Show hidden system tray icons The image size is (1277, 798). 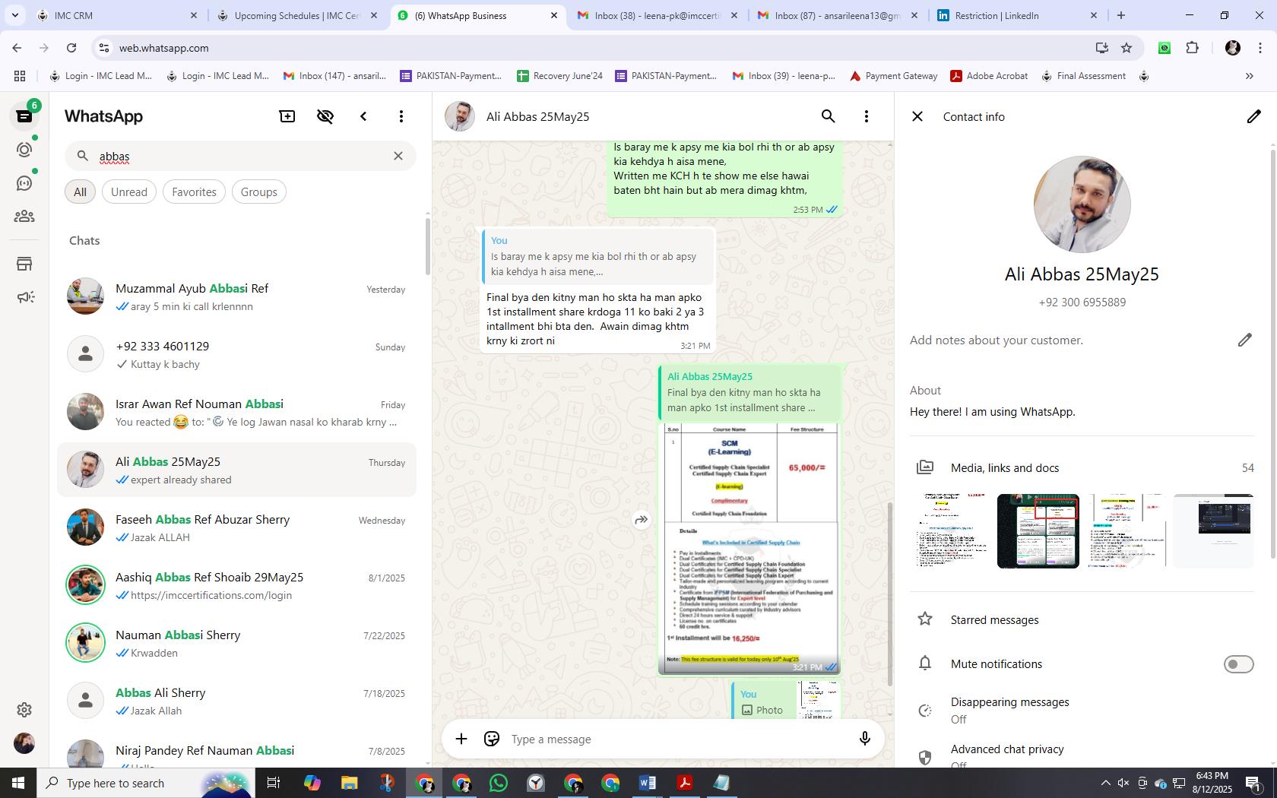tap(1105, 783)
